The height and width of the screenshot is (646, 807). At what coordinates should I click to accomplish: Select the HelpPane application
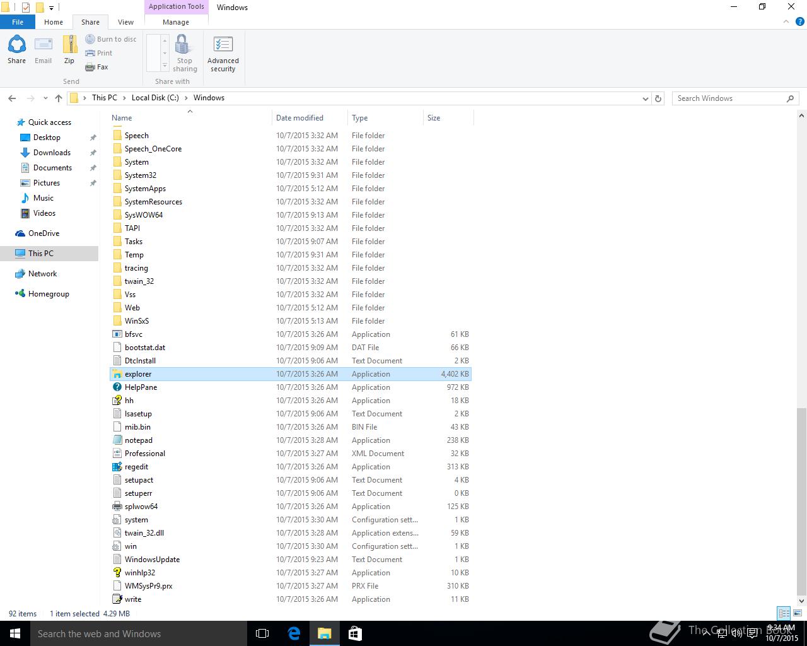tap(291, 387)
